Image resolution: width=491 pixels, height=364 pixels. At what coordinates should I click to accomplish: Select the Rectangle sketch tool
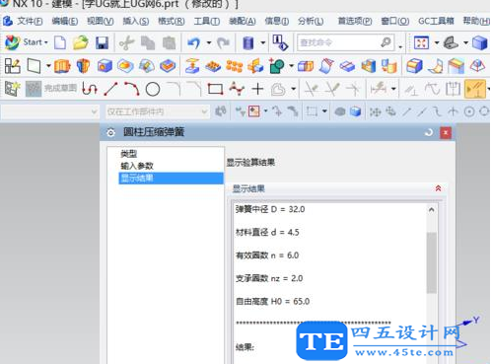pos(215,89)
